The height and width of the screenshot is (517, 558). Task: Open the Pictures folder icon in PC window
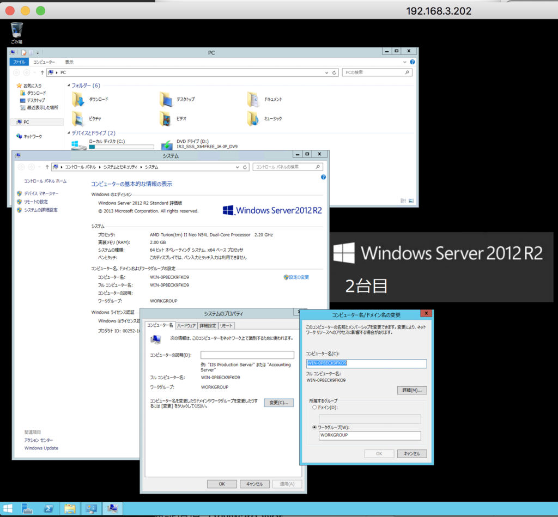click(x=78, y=119)
